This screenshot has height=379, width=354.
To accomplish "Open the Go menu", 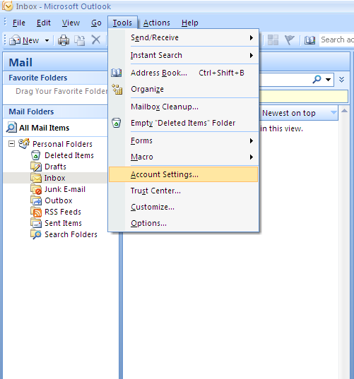I will tap(96, 23).
